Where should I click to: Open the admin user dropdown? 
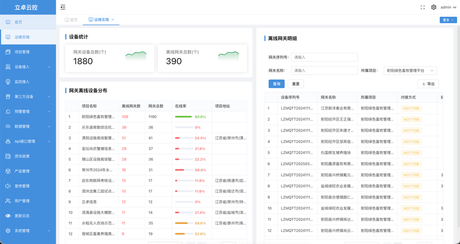(x=448, y=7)
